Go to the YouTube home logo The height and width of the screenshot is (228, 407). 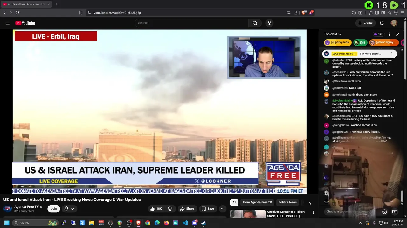tap(25, 23)
